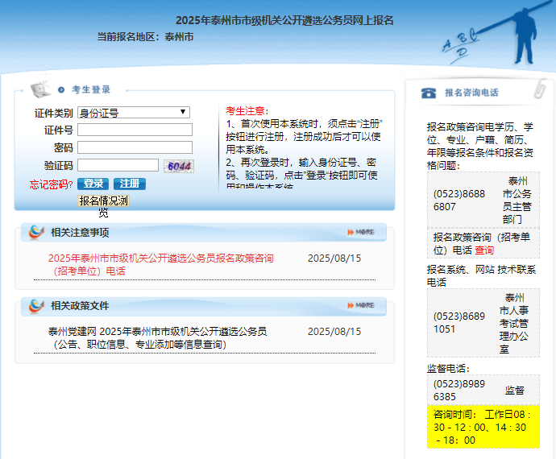Click the telephone icon beside 报名咨询电话
Viewport: 556px width, 459px height.
429,93
